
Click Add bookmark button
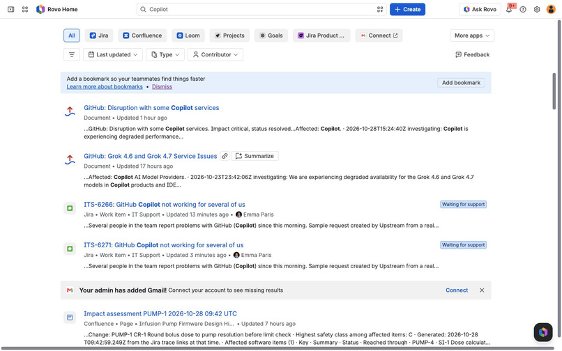coord(461,83)
